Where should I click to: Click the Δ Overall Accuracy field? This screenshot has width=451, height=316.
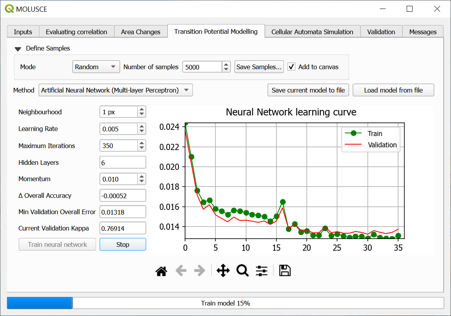[x=123, y=196]
